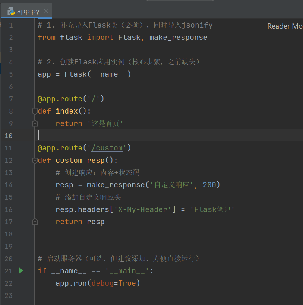Click the Python file icon on app.py tab
Viewport: 303px width, 305px height.
(x=11, y=11)
